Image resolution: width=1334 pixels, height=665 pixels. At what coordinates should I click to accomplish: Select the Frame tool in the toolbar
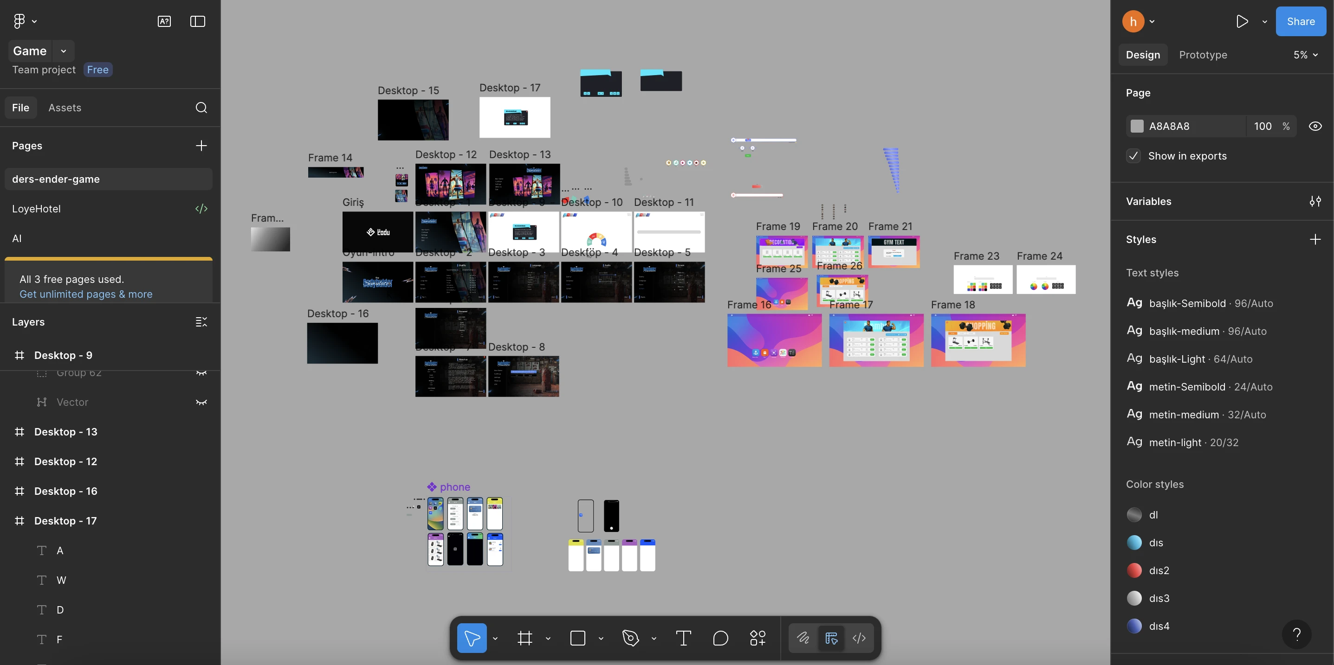[x=525, y=638]
